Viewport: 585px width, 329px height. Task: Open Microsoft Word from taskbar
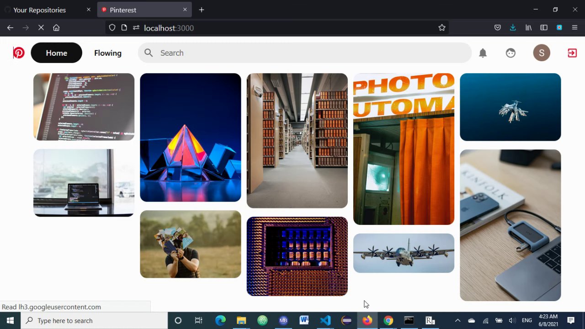click(x=304, y=320)
